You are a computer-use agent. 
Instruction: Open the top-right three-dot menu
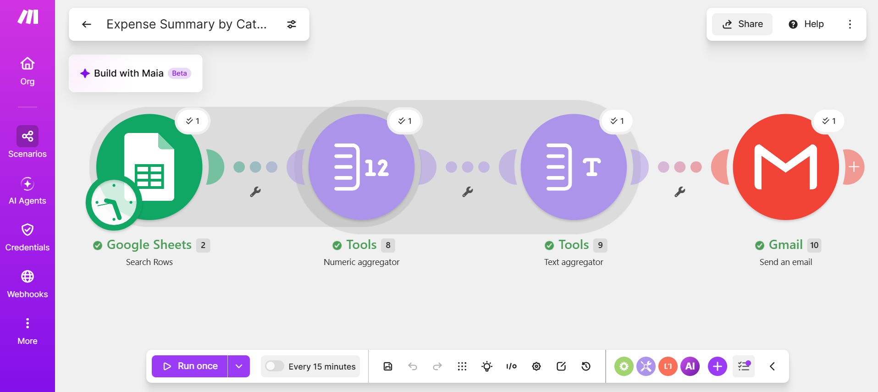pos(850,24)
